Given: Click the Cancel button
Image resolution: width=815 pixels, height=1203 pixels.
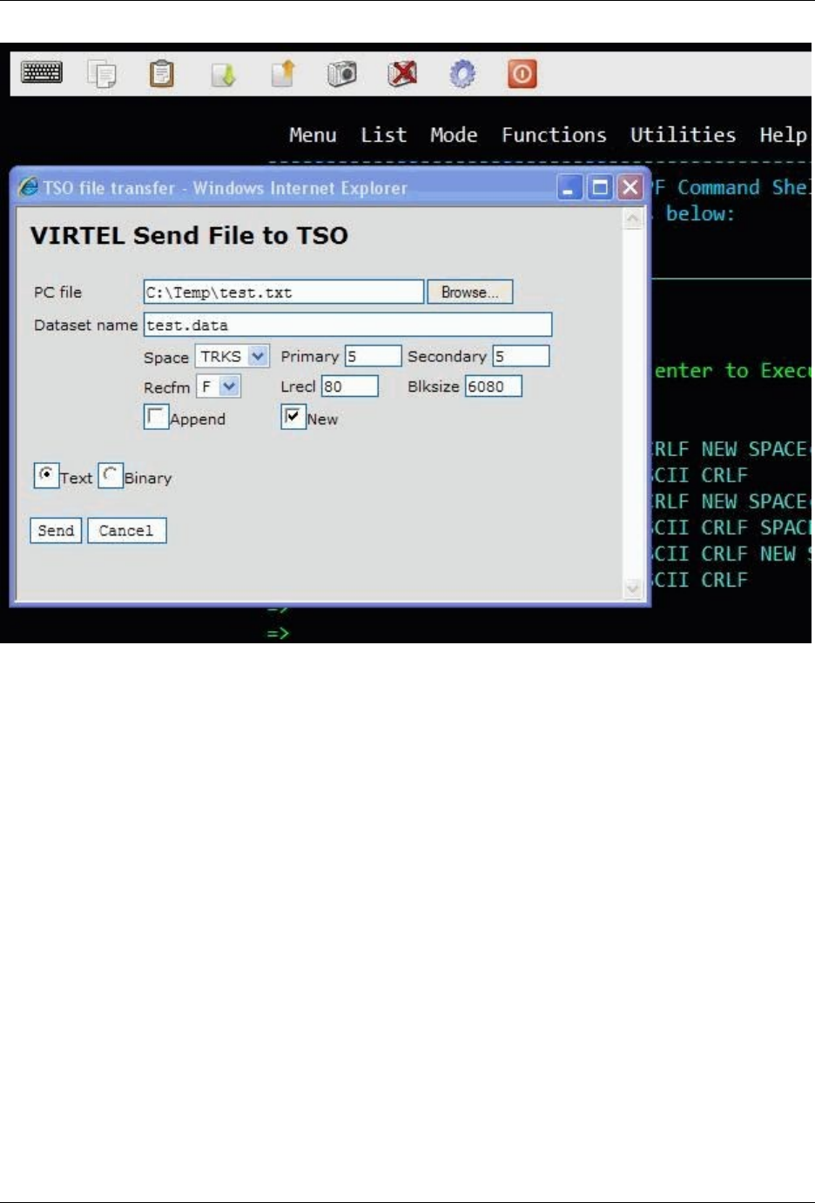Looking at the screenshot, I should [126, 530].
